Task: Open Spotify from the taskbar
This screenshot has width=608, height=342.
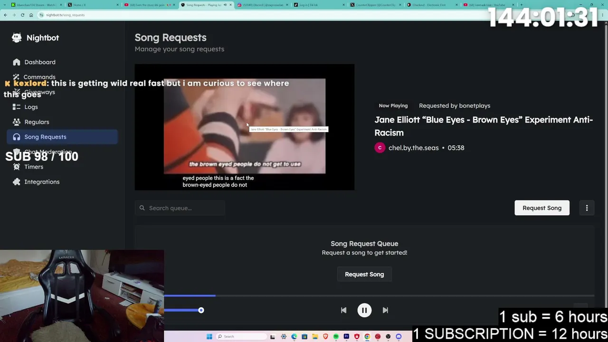Action: [336, 337]
